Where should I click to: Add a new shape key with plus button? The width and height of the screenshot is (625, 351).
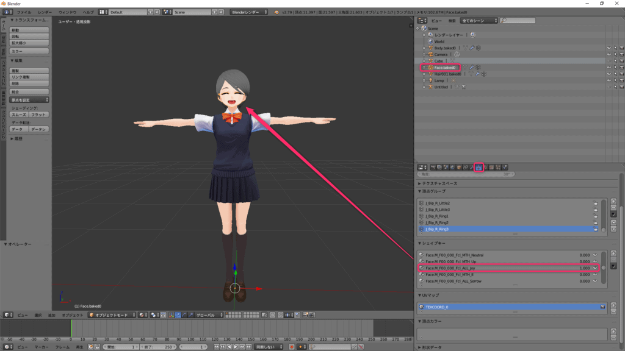pyautogui.click(x=613, y=253)
